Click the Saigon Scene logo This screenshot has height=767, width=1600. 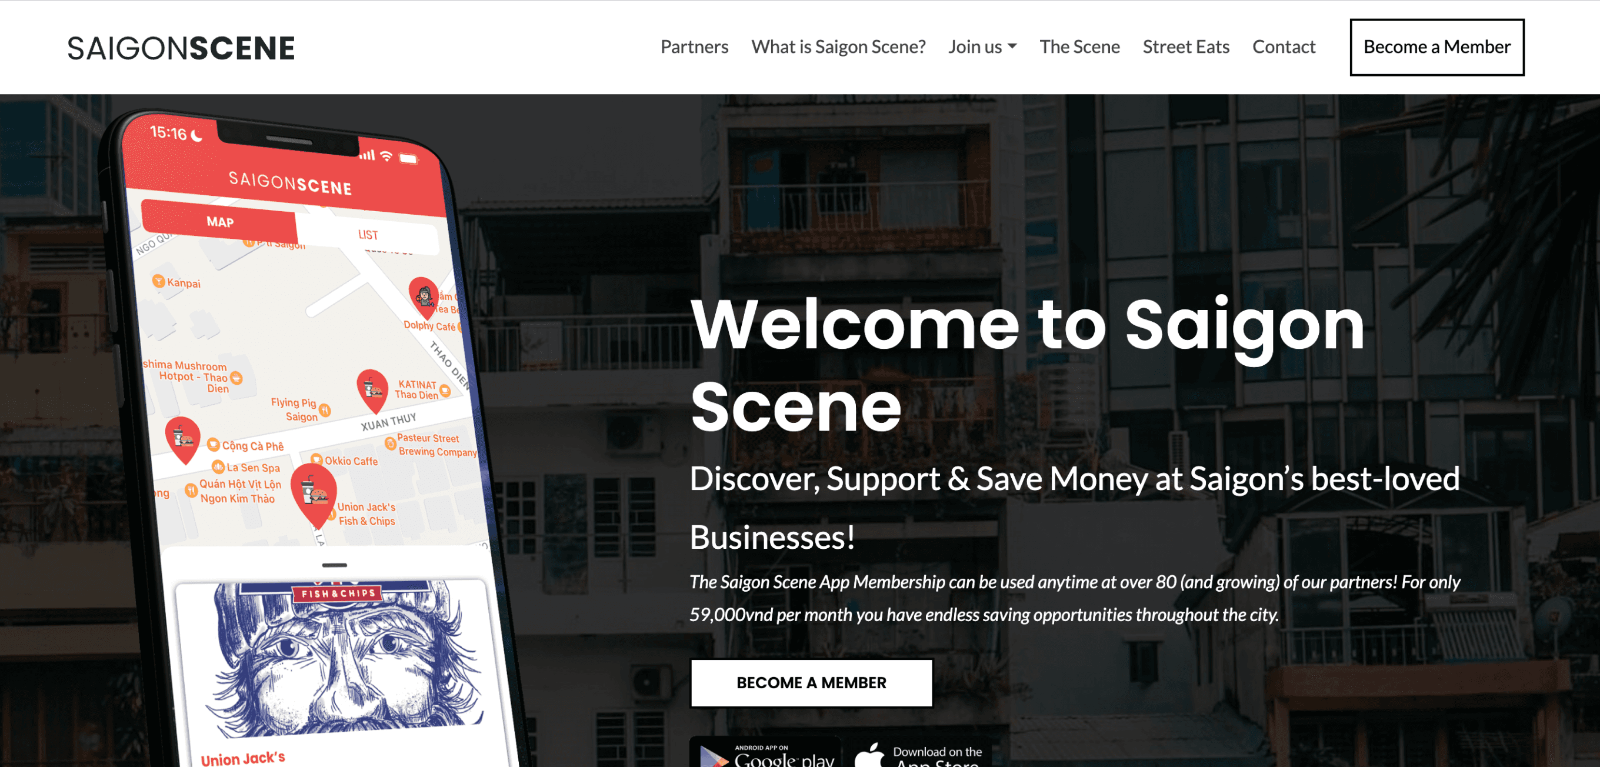tap(181, 48)
